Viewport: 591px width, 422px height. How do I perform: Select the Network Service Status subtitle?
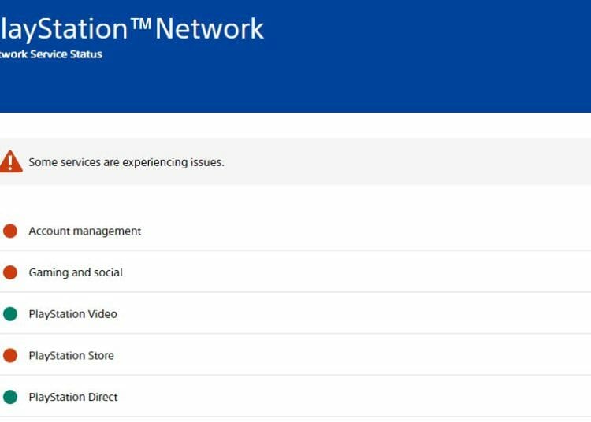[50, 54]
